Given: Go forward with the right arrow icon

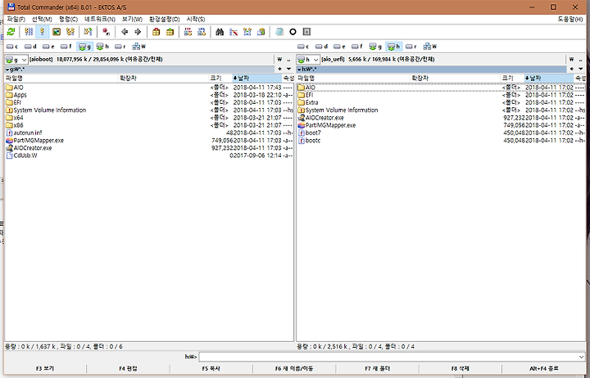Looking at the screenshot, I should [x=138, y=32].
